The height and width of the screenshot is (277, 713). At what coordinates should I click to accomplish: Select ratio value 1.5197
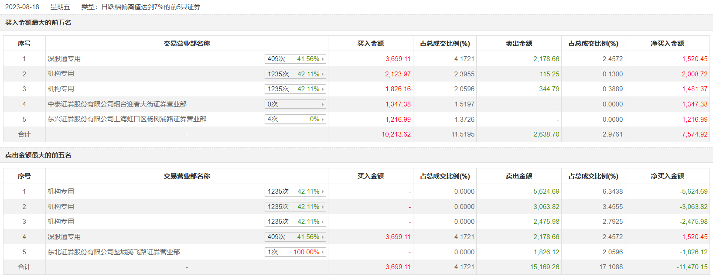tap(464, 104)
